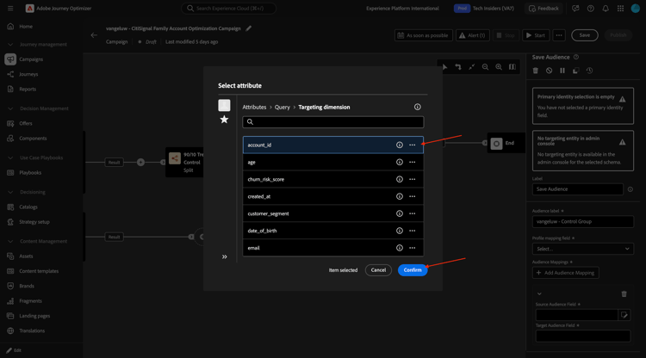
Task: Open the Save Audience history clock icon
Action: click(x=589, y=71)
